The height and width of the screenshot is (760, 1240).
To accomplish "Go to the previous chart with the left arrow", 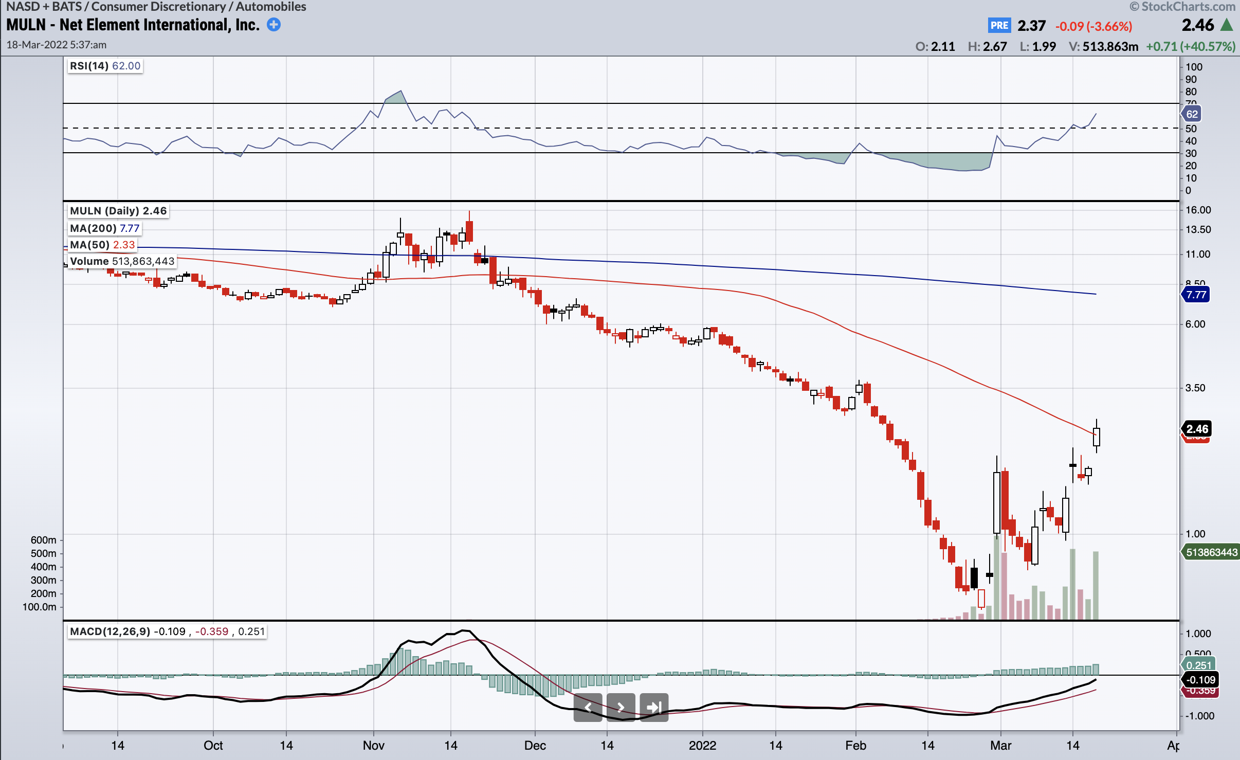I will click(588, 708).
